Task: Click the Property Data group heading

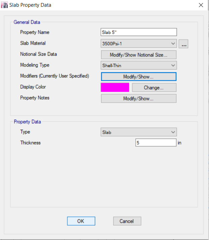Action: [27, 122]
